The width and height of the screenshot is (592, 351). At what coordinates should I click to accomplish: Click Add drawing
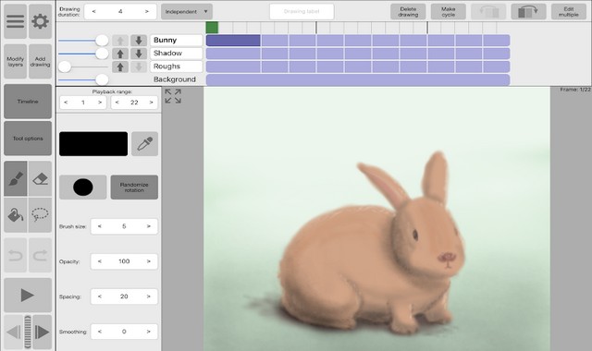(40, 62)
